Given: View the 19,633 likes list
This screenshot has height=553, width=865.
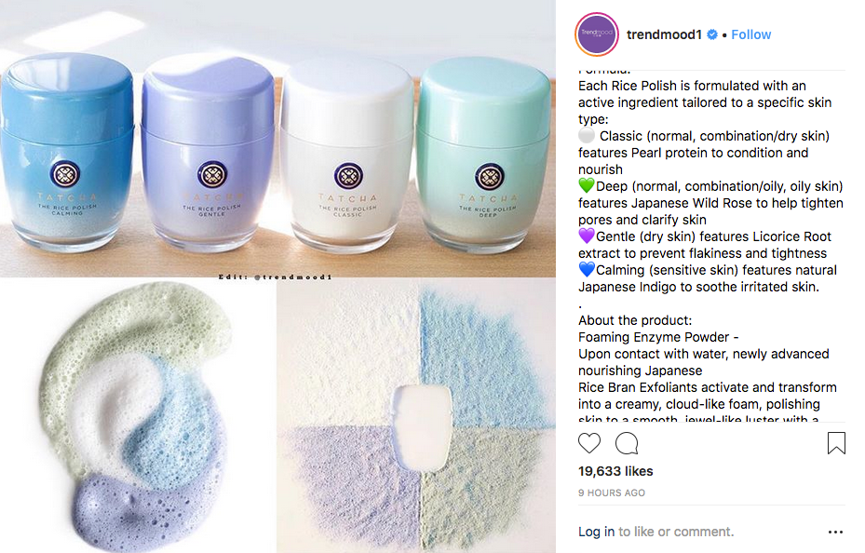Looking at the screenshot, I should [615, 471].
